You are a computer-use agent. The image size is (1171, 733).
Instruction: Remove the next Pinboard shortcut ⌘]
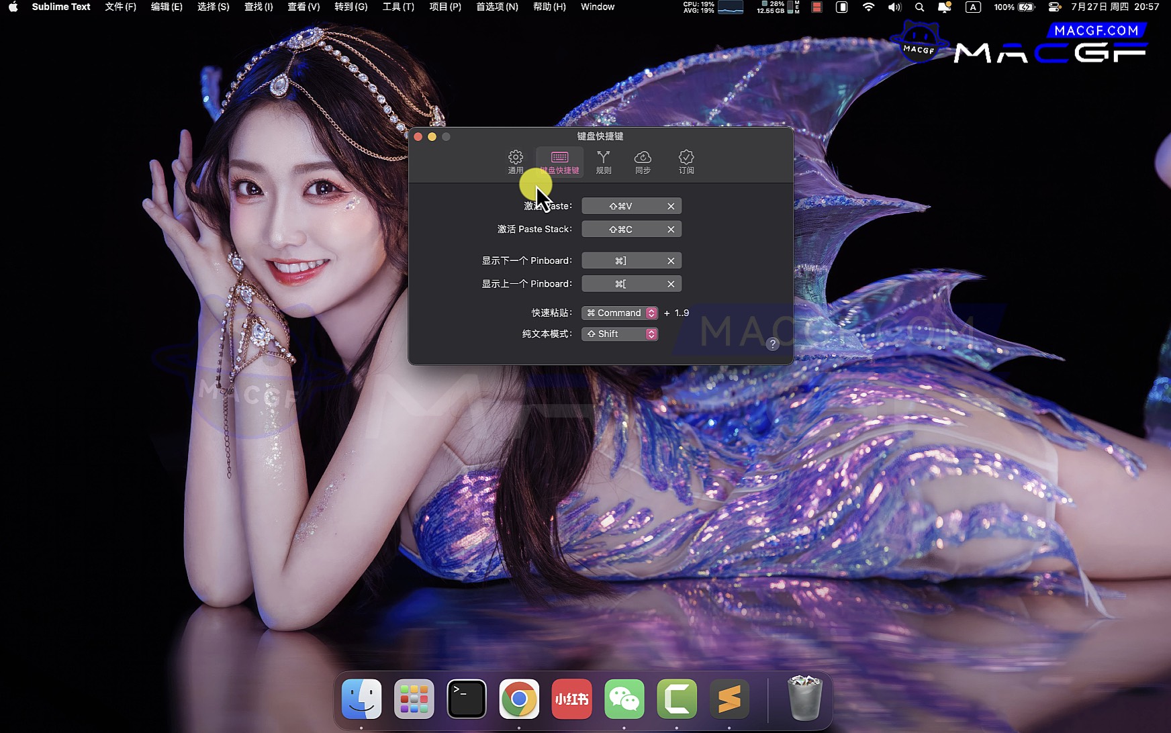coord(670,261)
